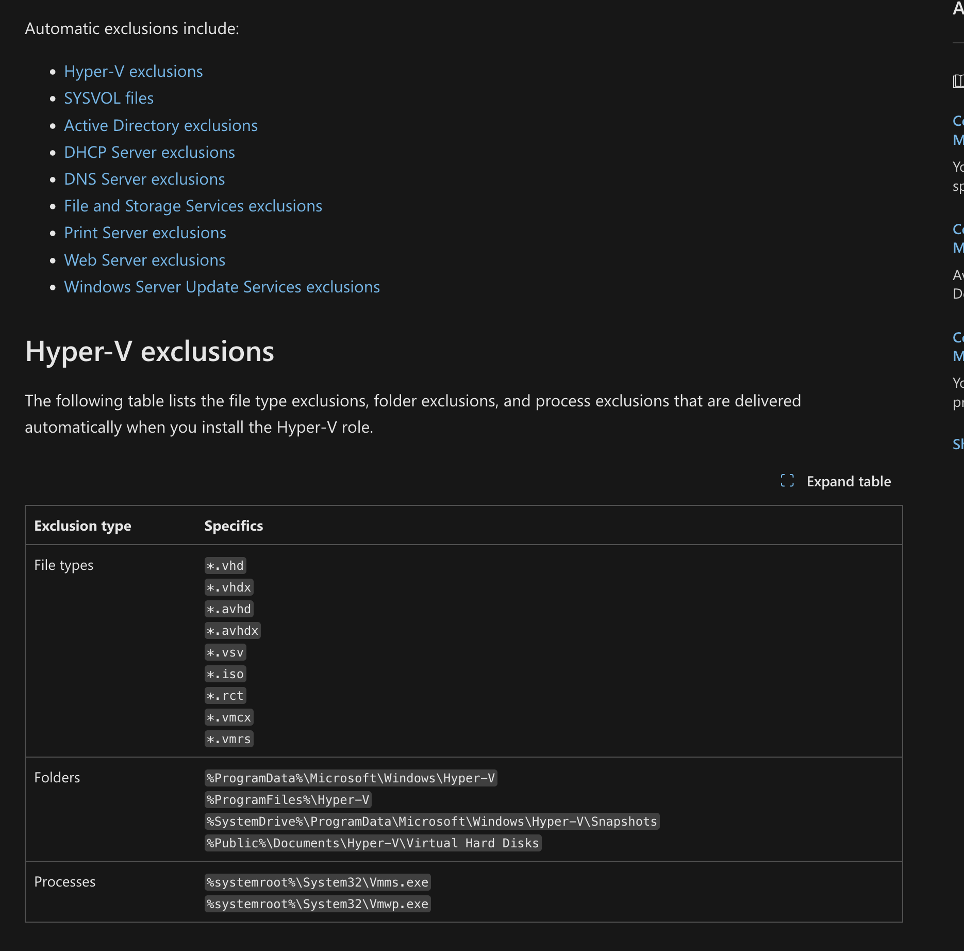
Task: Click the 'Automatic exclusions include:' text
Action: [132, 28]
